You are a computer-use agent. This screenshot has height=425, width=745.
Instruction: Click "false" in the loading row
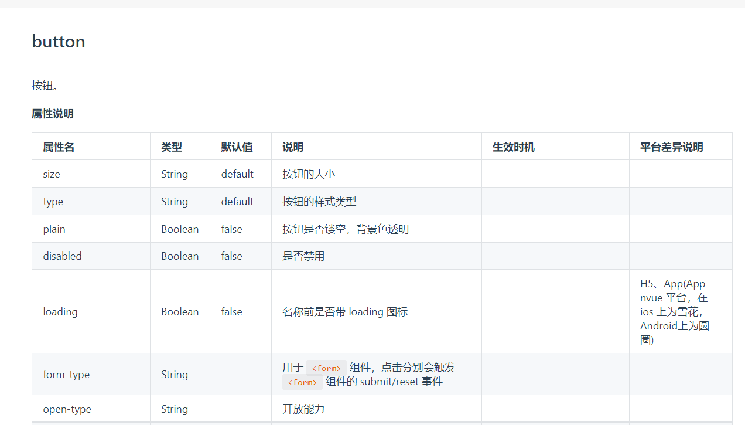(x=231, y=312)
